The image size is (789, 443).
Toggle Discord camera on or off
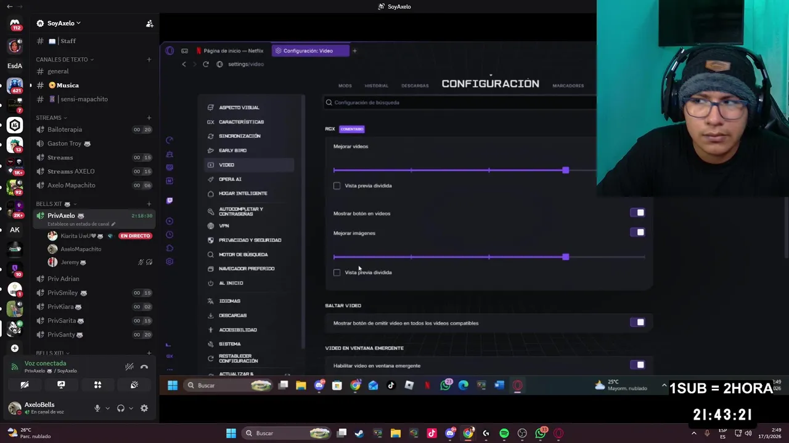(x=25, y=385)
